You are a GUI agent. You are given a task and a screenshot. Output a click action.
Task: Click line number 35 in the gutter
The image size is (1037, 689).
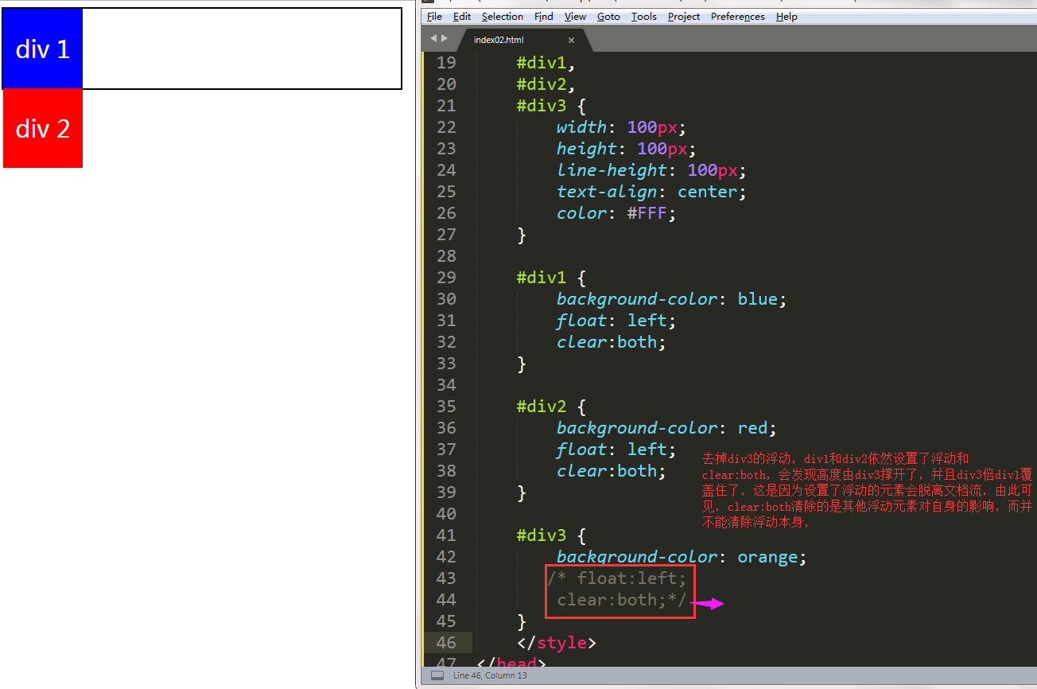[x=446, y=407]
